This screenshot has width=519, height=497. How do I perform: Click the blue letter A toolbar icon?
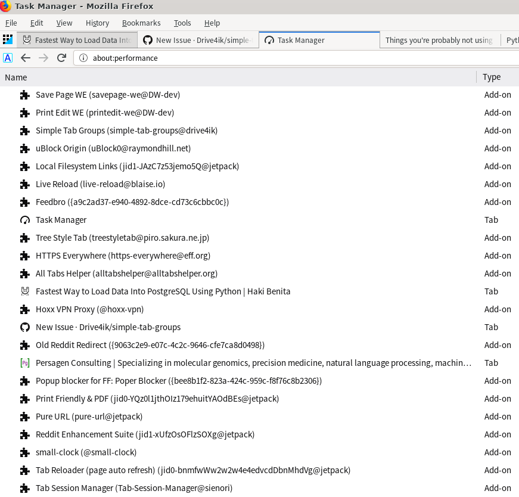[x=8, y=58]
